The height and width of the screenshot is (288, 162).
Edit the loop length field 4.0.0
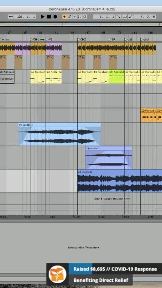[x=145, y=17]
